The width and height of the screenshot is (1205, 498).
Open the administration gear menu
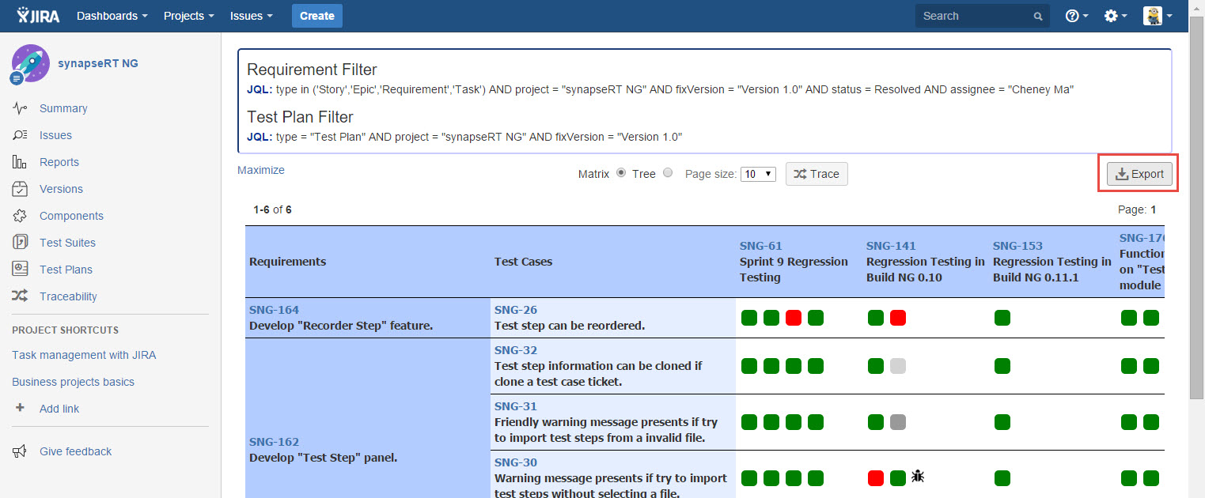click(x=1116, y=16)
